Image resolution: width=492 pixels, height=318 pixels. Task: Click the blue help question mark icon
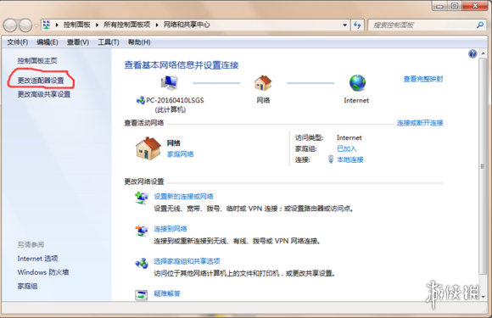click(472, 54)
